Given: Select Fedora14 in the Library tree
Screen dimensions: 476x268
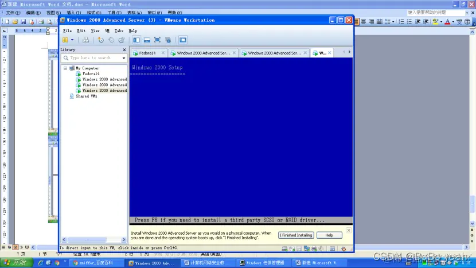Looking at the screenshot, I should [x=91, y=73].
